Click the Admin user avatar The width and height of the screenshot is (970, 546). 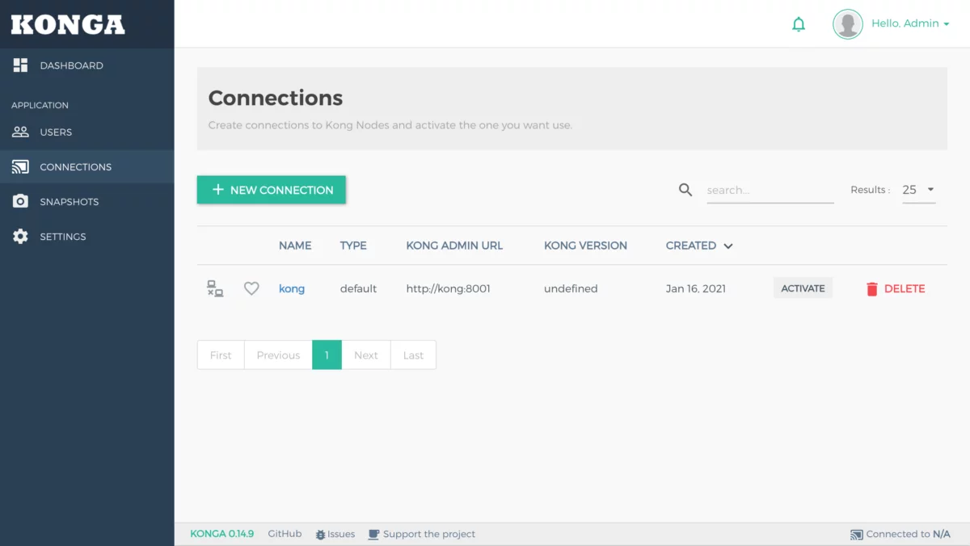(848, 24)
